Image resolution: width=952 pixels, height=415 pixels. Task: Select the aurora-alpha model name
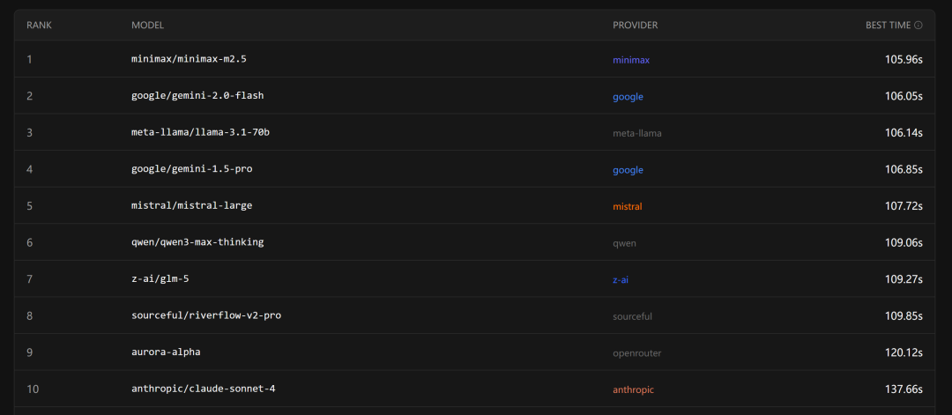165,352
